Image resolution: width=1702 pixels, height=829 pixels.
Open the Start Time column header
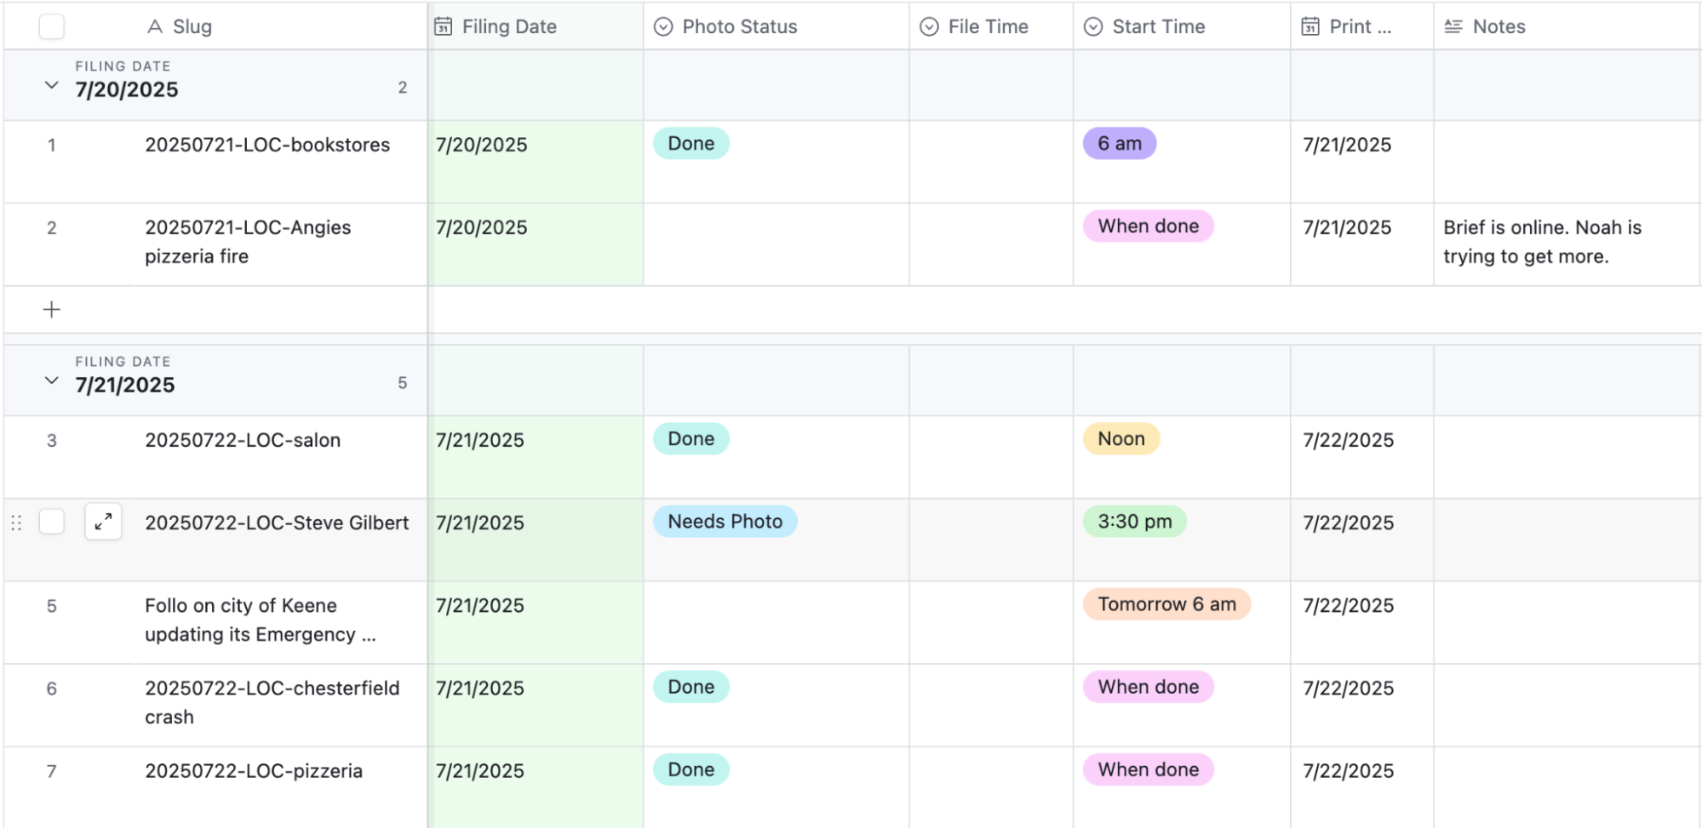(x=1182, y=26)
